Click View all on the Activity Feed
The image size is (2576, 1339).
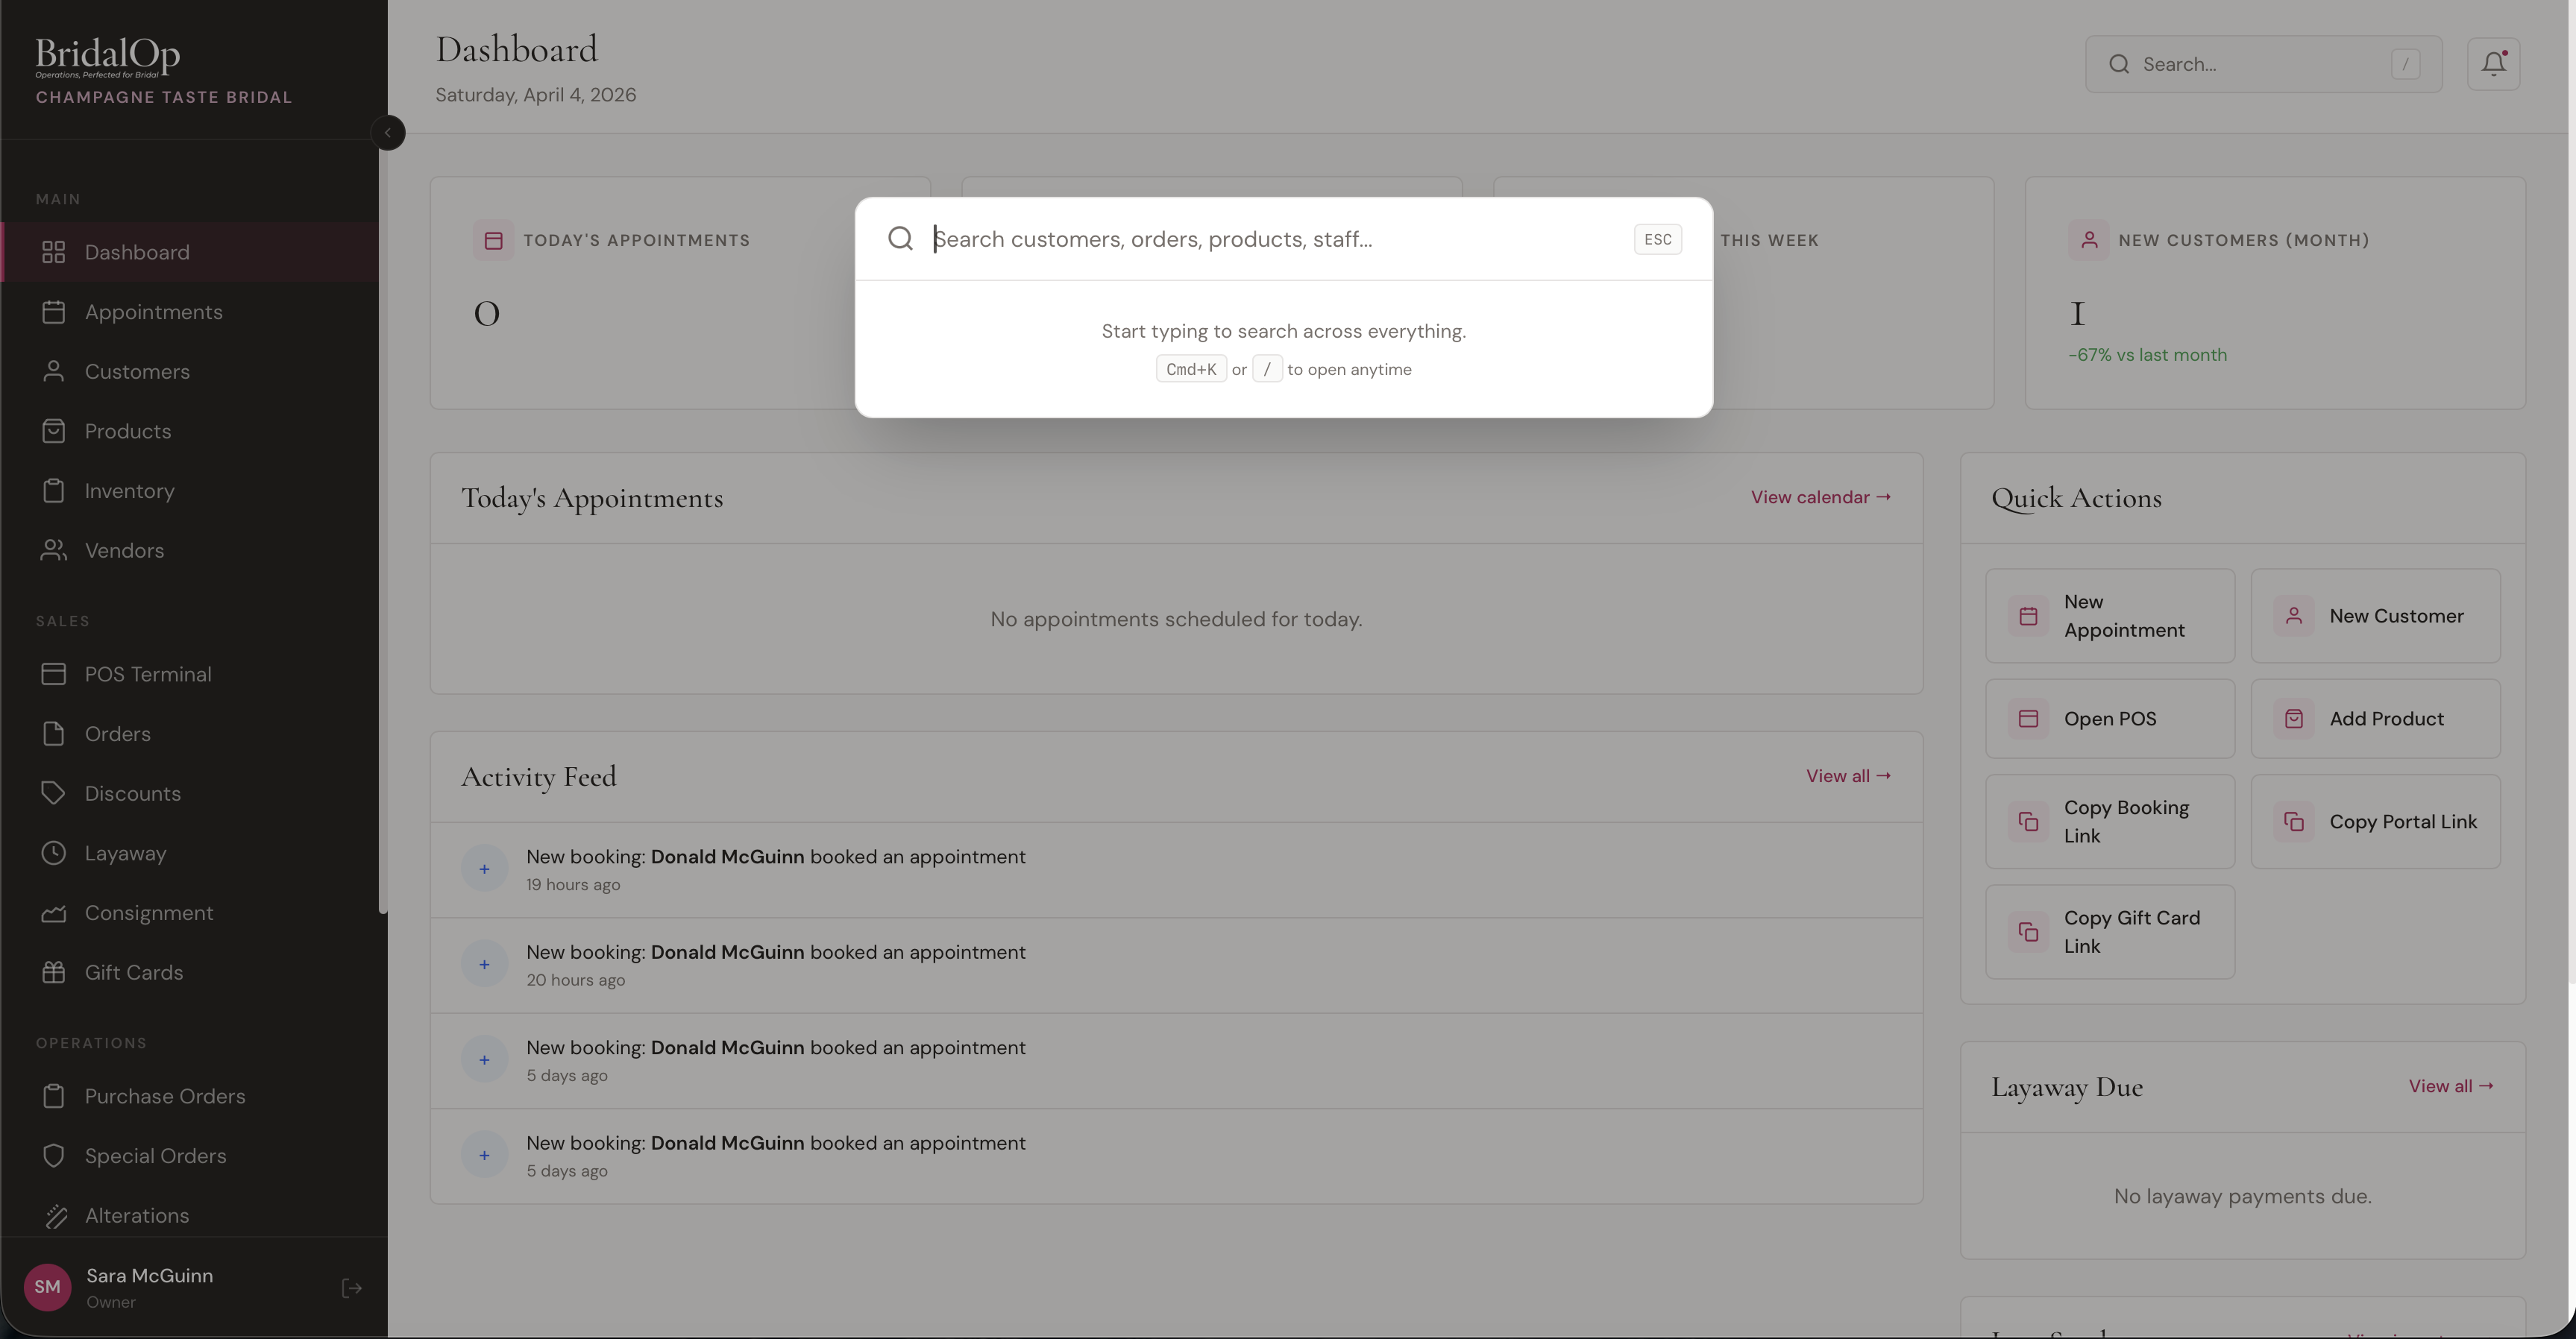(x=1847, y=775)
